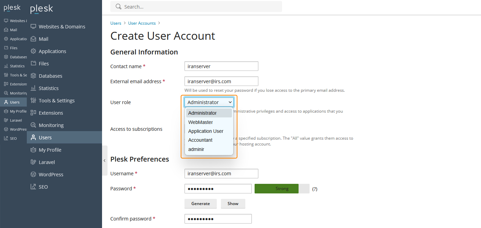Screen dimensions: 481x228
Task: Pick the adminir role option
Action: (196, 149)
